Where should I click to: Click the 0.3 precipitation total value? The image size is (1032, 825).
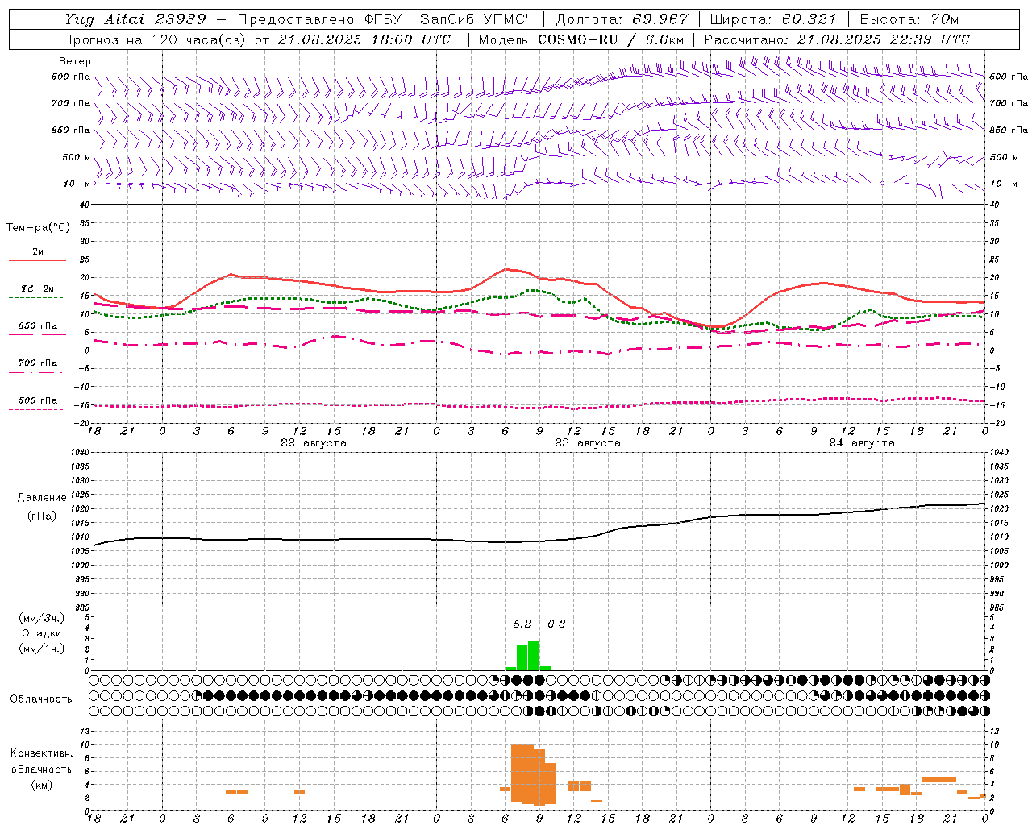tap(556, 624)
